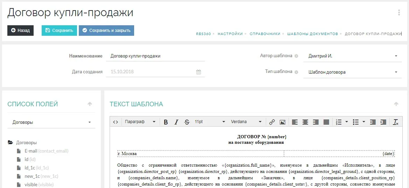Click the Наименование input field
This screenshot has width=409, height=188.
coord(155,56)
